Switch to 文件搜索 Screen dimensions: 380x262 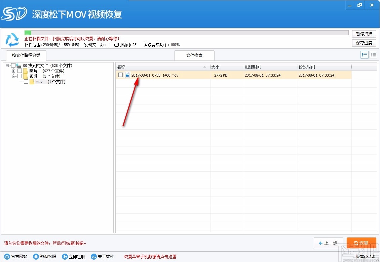coord(194,55)
